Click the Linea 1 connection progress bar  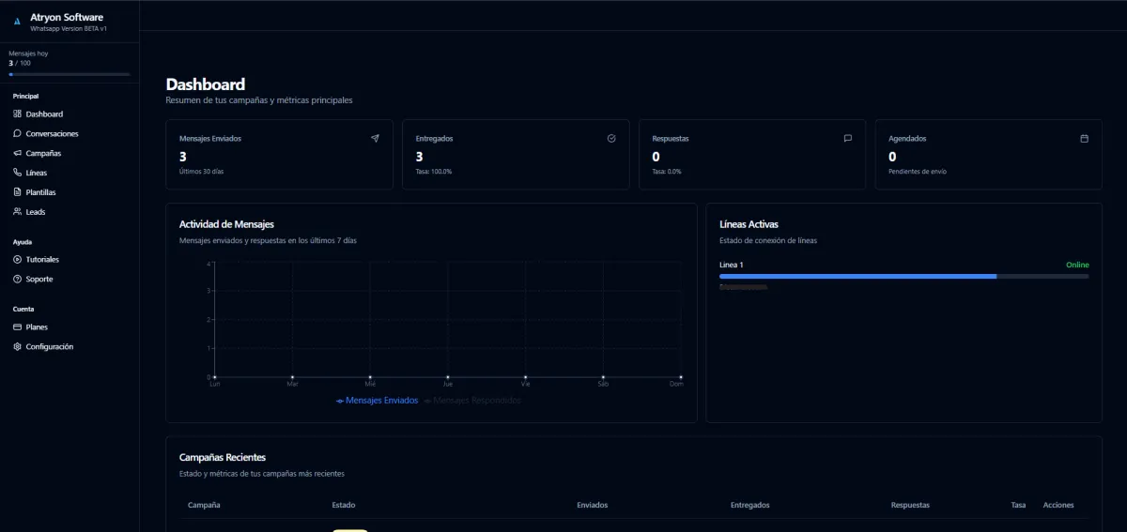[903, 277]
